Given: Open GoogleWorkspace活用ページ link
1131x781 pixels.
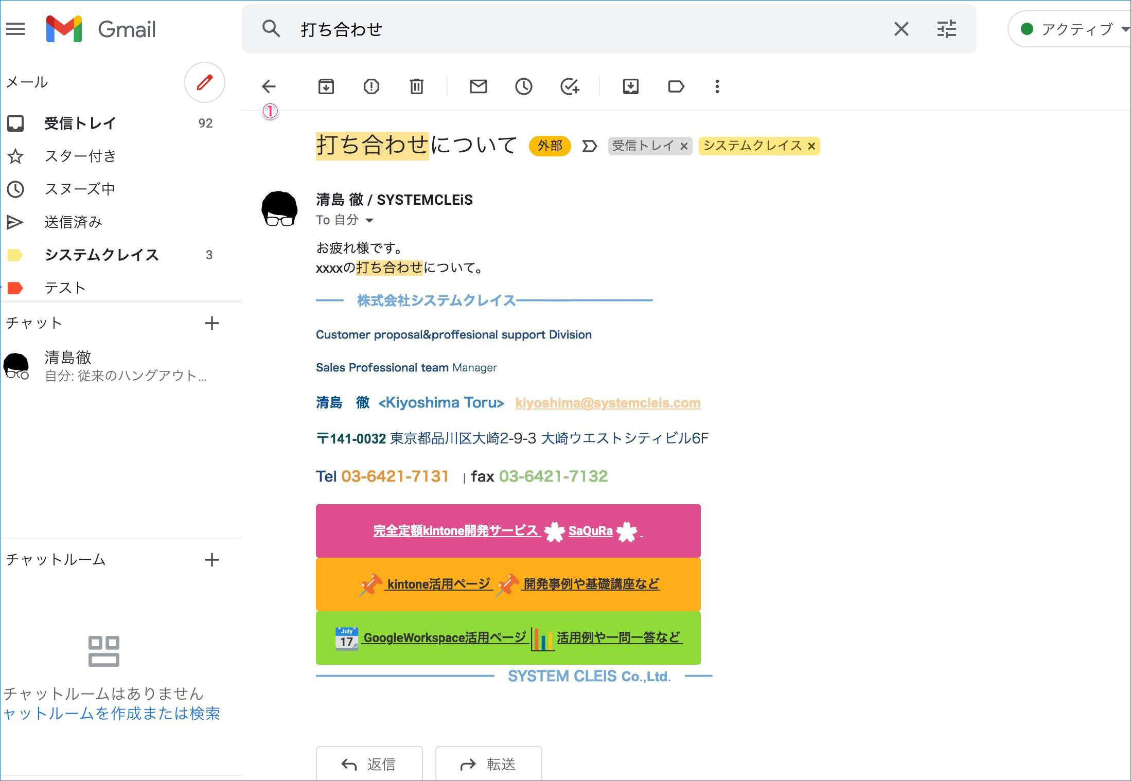Looking at the screenshot, I should tap(445, 638).
